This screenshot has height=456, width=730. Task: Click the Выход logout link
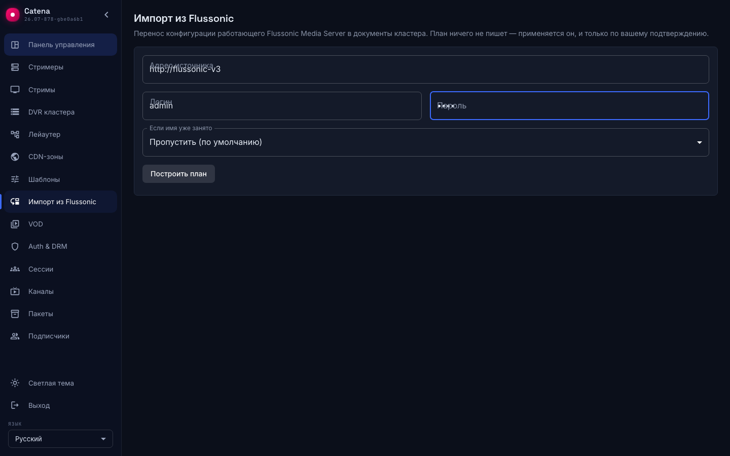click(x=61, y=405)
